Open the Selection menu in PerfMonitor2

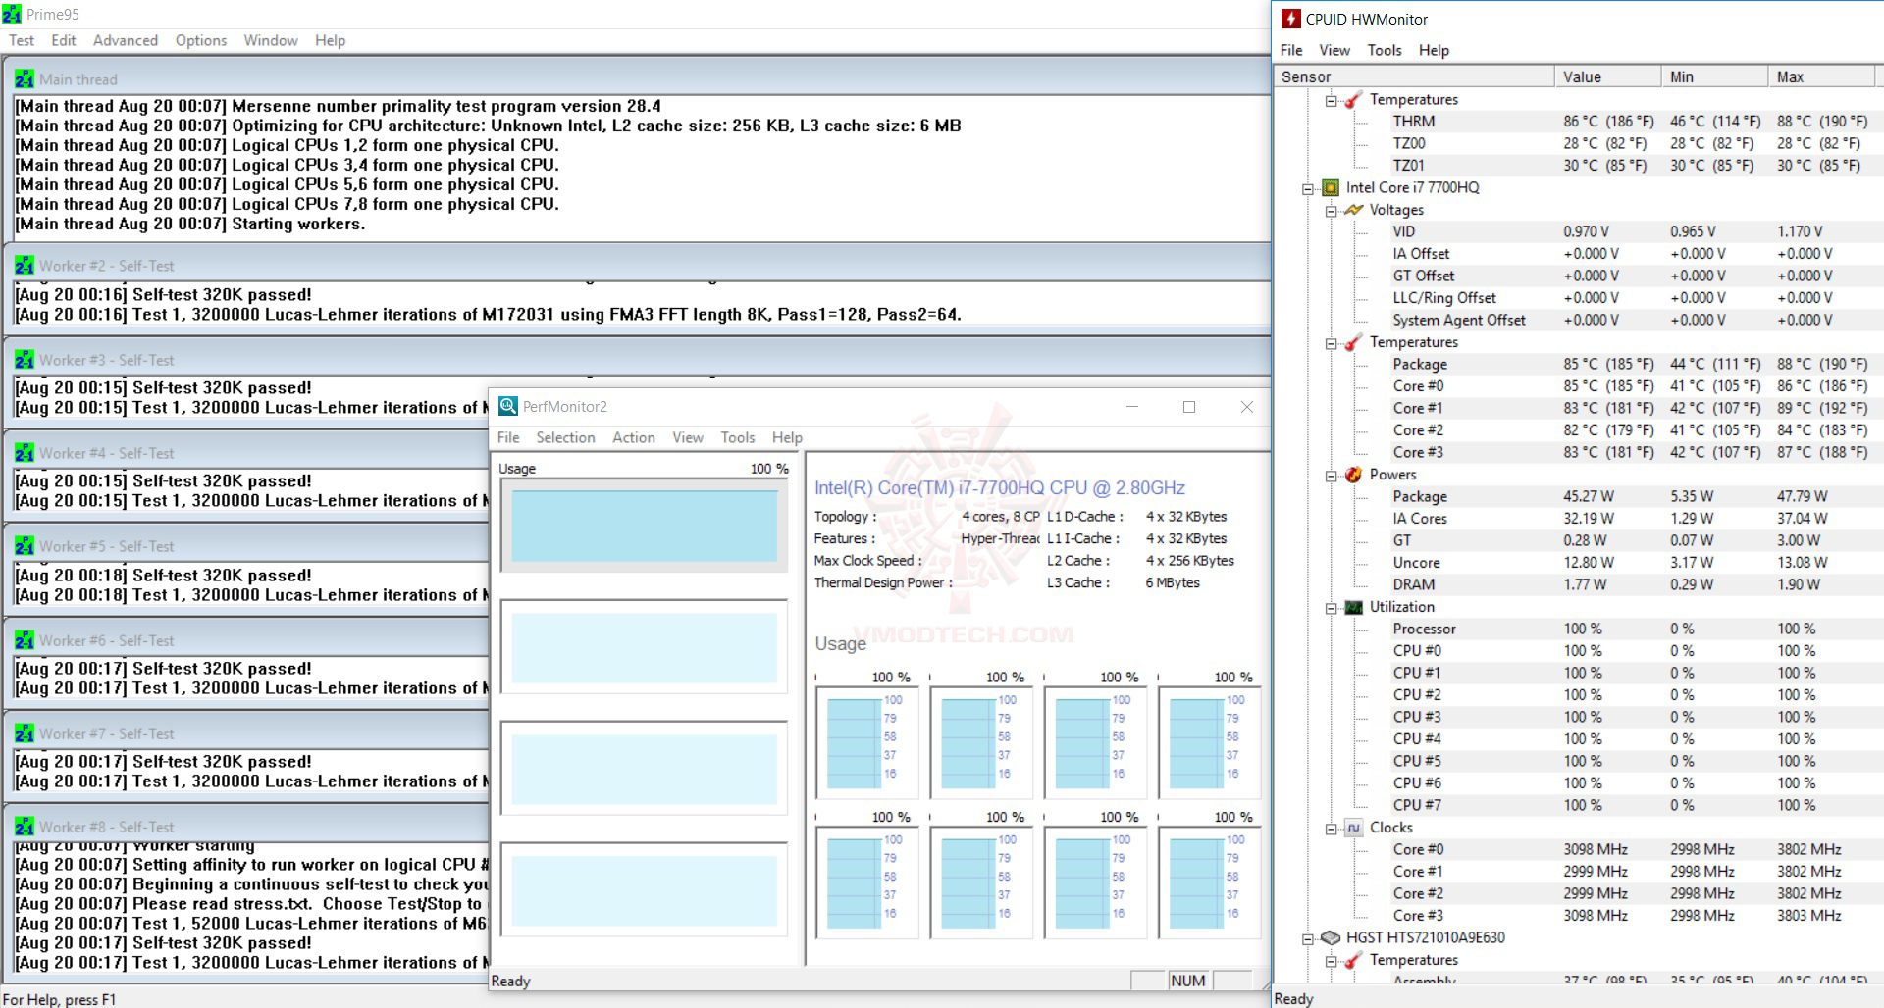click(565, 437)
